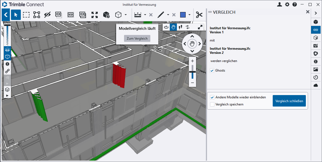
Task: Uncheck 'Andere Modelle wieder einblenden'
Action: coord(212,97)
